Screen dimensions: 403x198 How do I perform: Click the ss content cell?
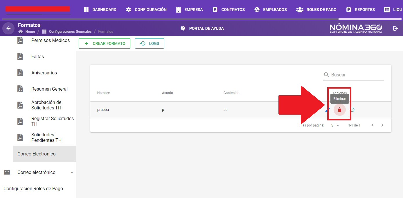pyautogui.click(x=225, y=110)
